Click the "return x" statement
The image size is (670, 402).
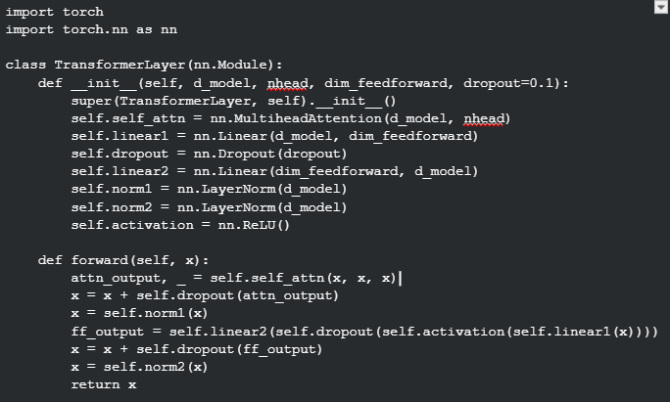(103, 384)
